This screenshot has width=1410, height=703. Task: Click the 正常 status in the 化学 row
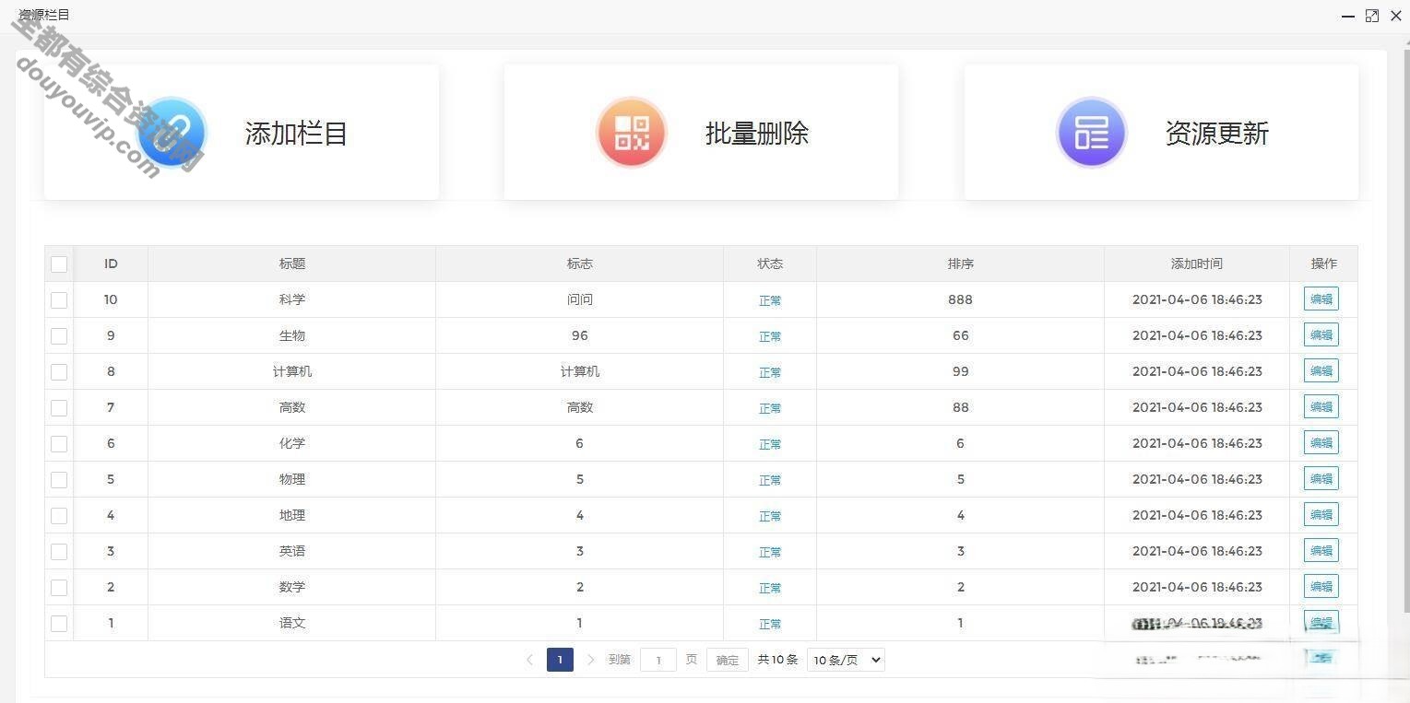click(770, 444)
